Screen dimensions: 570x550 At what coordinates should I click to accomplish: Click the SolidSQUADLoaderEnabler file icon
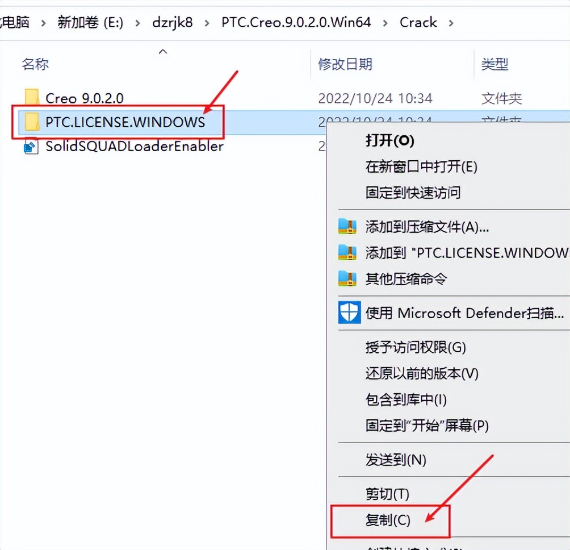(x=31, y=147)
